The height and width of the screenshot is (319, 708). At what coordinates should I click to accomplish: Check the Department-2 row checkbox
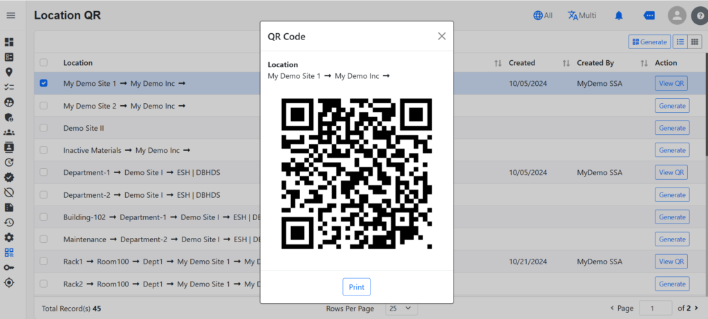(x=44, y=194)
